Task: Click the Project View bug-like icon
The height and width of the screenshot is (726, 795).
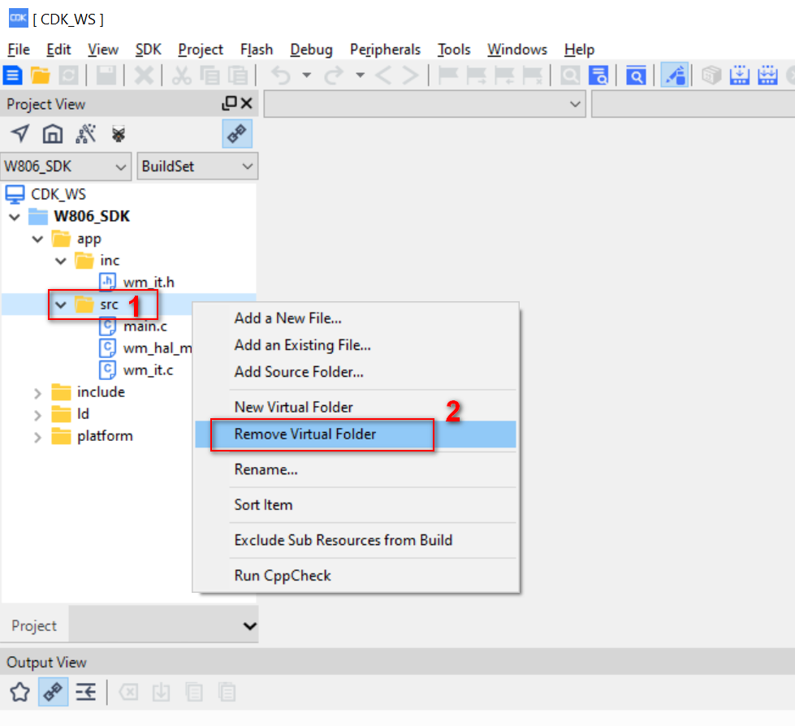Action: pos(119,134)
